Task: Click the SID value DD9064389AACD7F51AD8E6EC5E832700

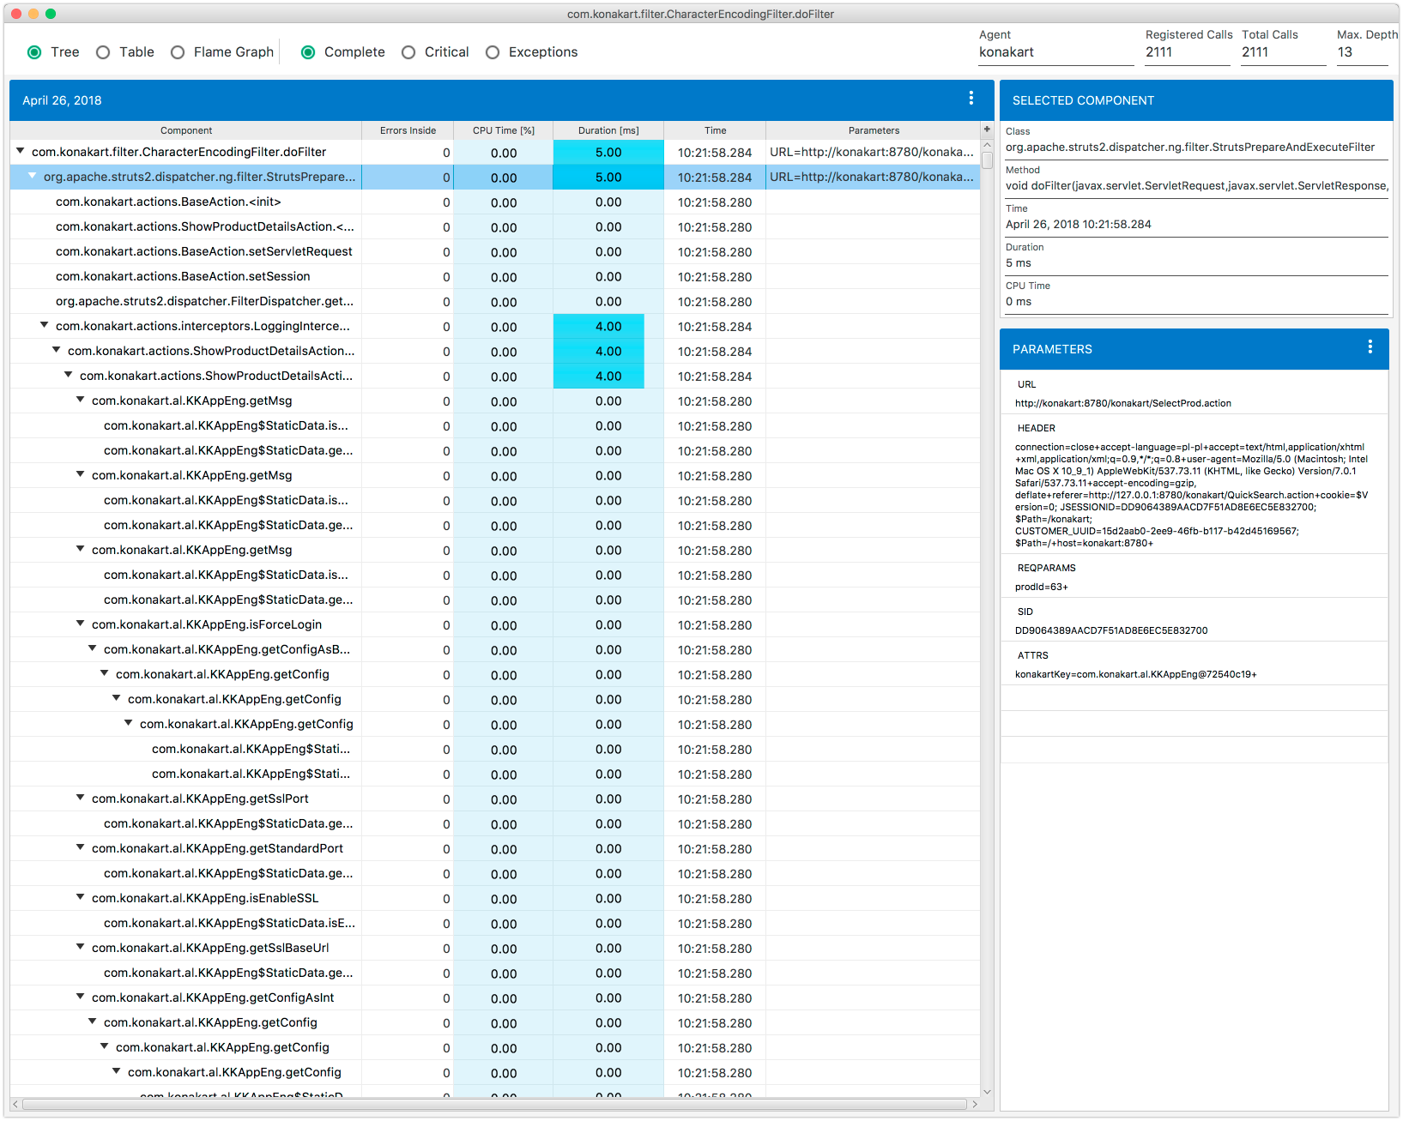Action: pos(1111,630)
